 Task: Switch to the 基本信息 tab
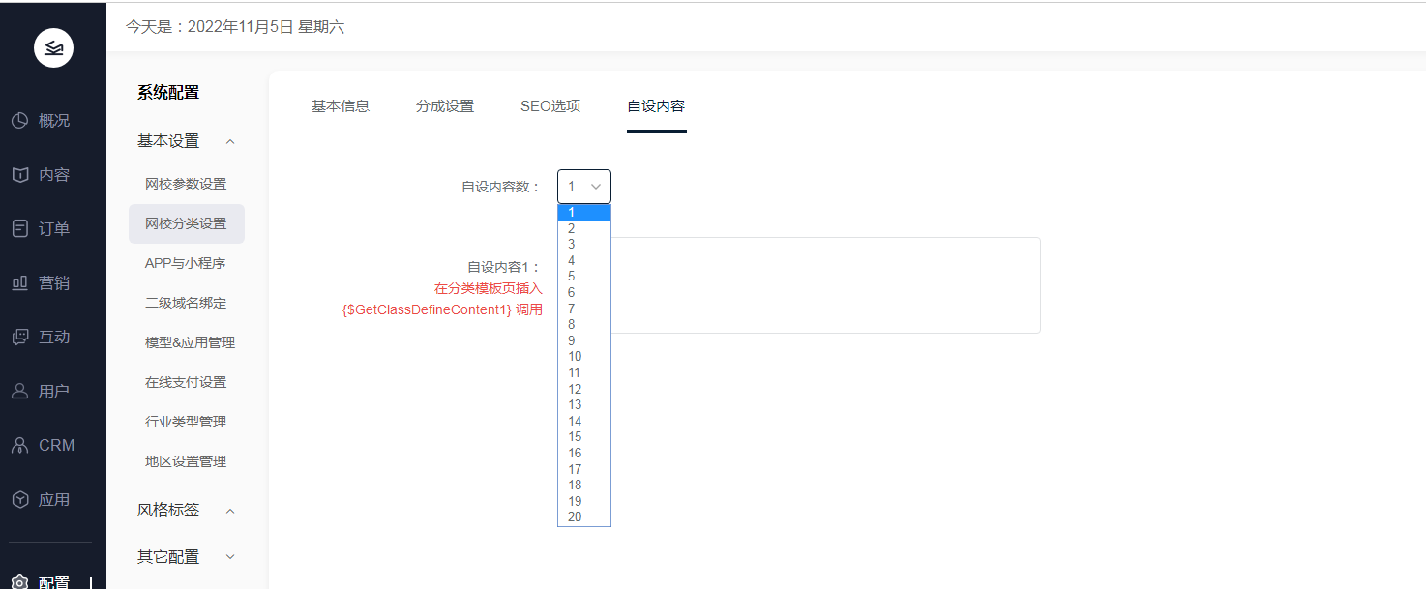coord(341,106)
